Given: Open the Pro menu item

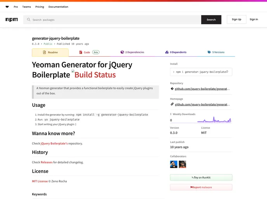Looking at the screenshot, I should [16, 7].
